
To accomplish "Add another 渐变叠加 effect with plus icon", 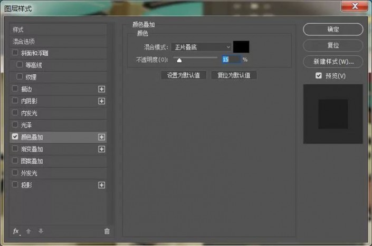I will pos(101,149).
